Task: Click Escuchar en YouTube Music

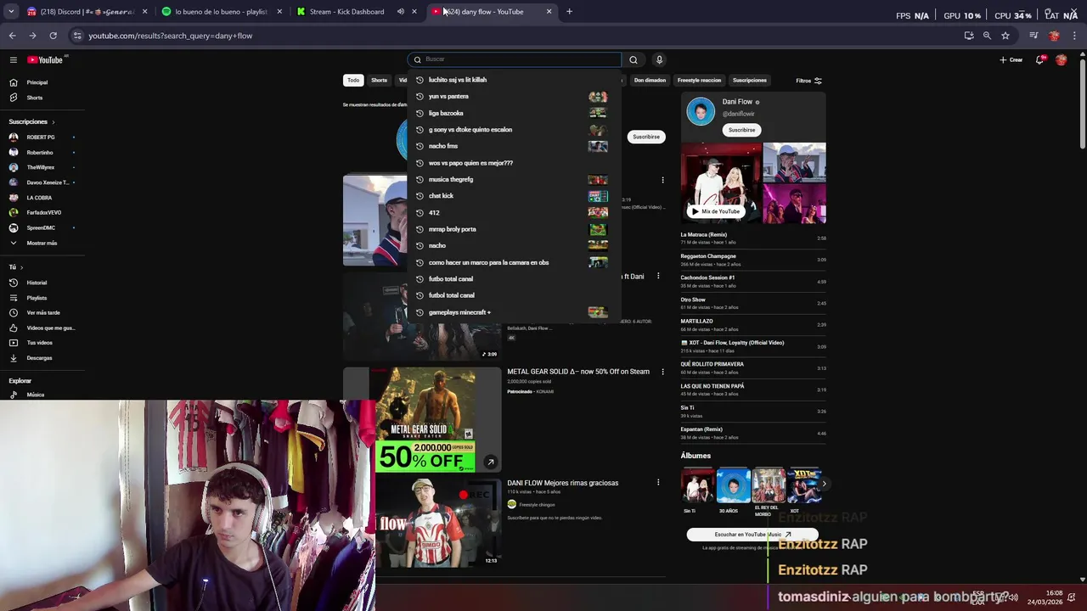Action: (x=752, y=535)
